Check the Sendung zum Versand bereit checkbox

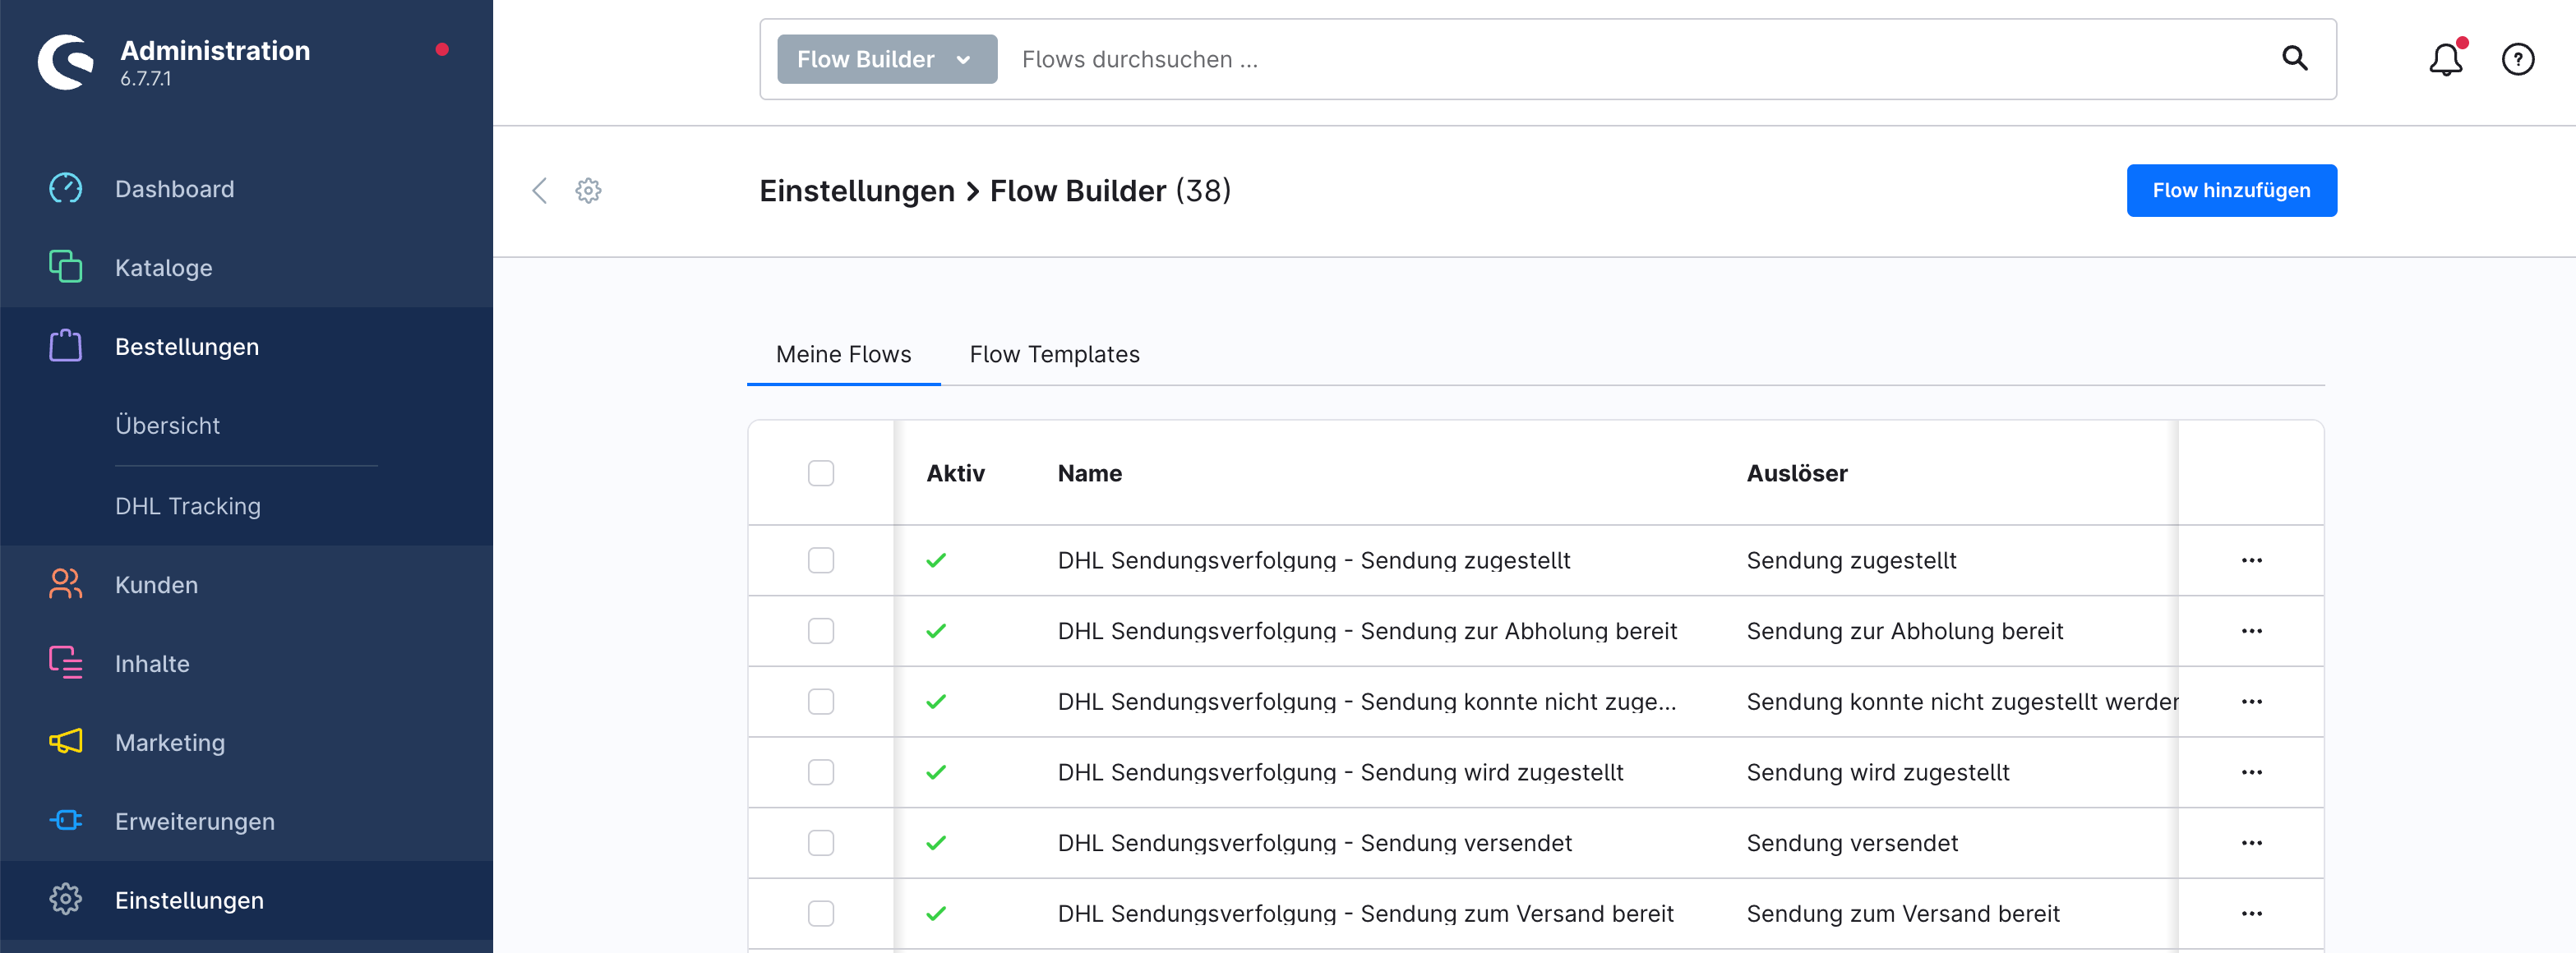[821, 914]
